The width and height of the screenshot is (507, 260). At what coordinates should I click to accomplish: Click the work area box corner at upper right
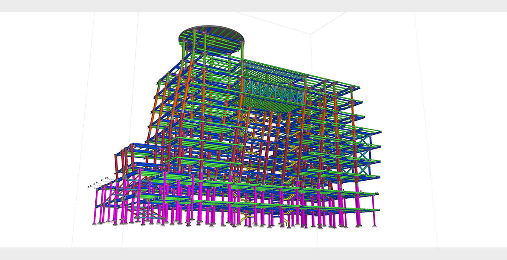[x=311, y=34]
